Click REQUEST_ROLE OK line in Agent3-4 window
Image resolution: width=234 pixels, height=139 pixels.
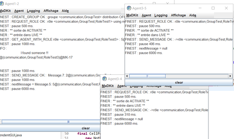point(154,92)
